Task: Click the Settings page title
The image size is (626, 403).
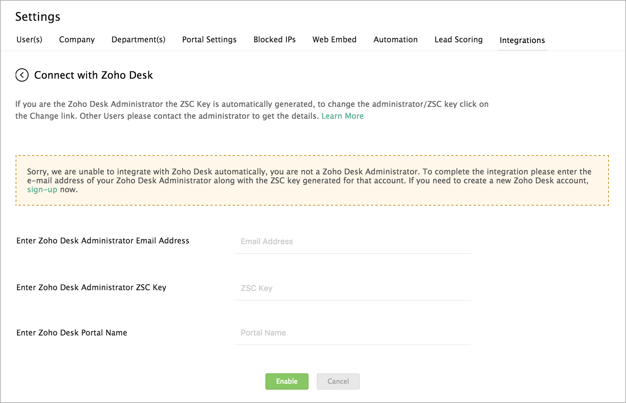Action: click(x=38, y=17)
